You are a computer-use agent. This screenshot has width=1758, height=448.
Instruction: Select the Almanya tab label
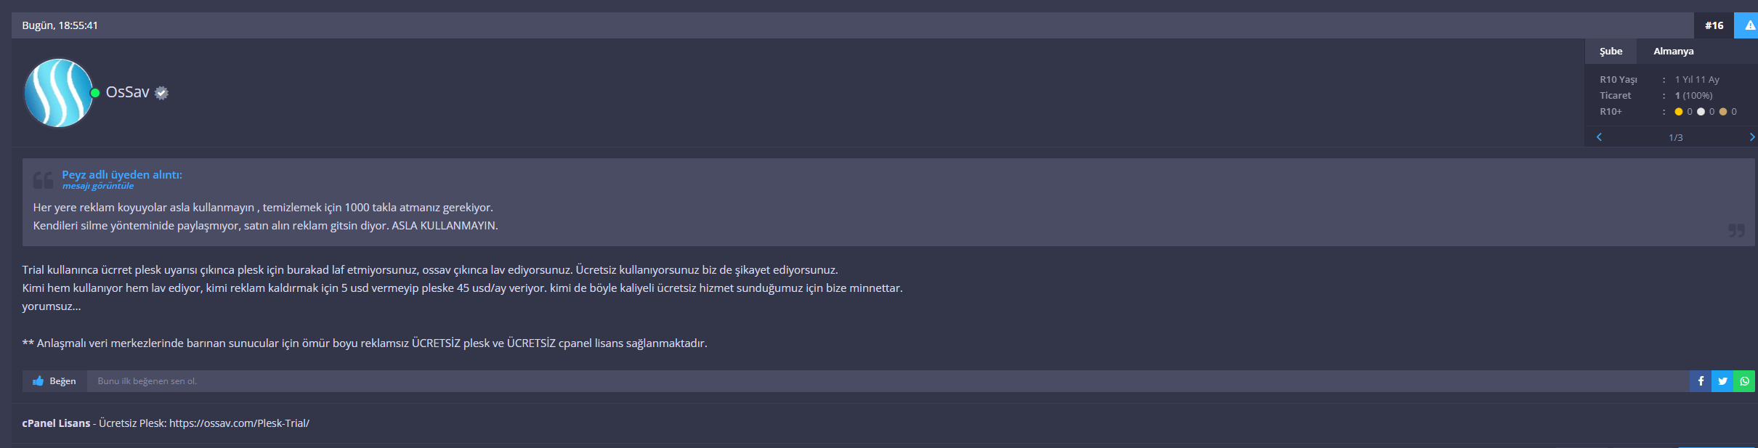(x=1674, y=52)
